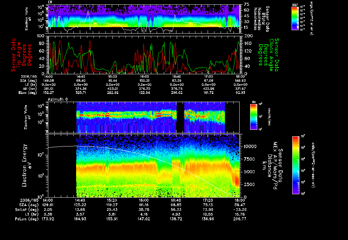Click the 'SolLat (deg)' row label

(x=27, y=209)
